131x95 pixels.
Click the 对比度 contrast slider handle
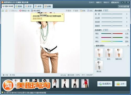click(x=112, y=18)
